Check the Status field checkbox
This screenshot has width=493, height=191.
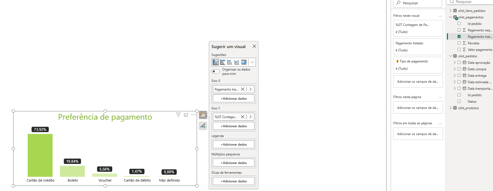pos(459,101)
